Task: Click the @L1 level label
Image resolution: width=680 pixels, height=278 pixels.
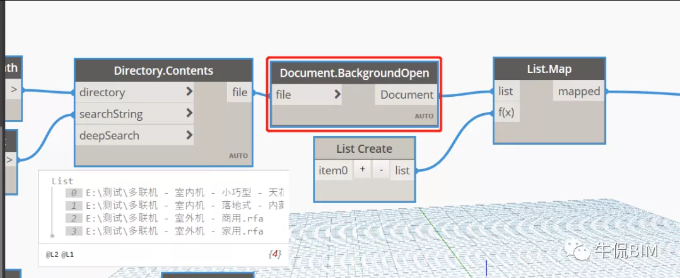Action: click(x=67, y=255)
